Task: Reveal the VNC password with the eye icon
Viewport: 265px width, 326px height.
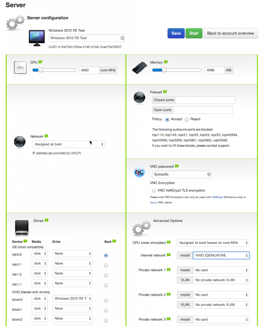Action: pyautogui.click(x=209, y=174)
